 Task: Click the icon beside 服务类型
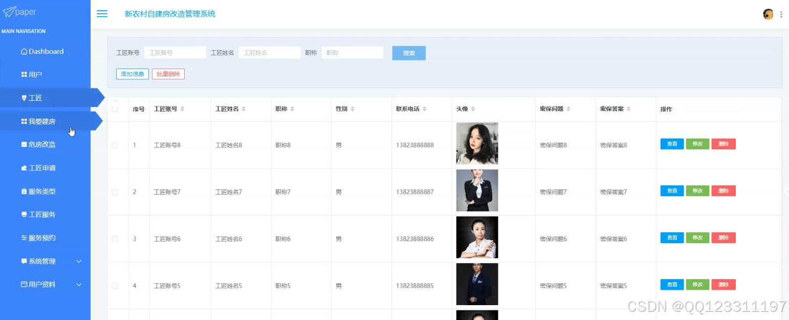coord(24,191)
